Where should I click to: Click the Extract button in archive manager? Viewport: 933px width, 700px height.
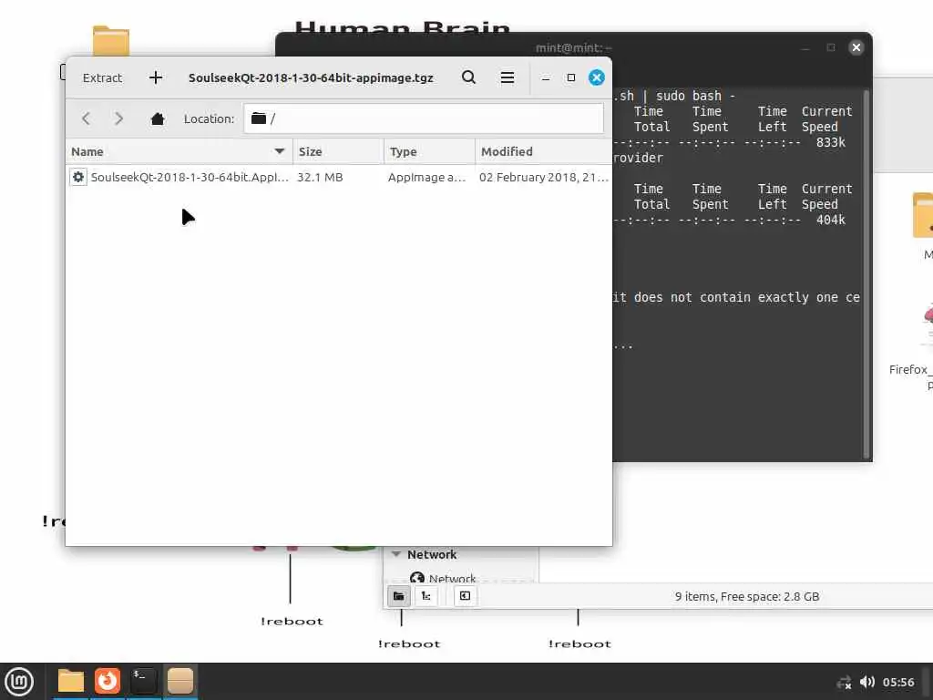click(x=102, y=78)
